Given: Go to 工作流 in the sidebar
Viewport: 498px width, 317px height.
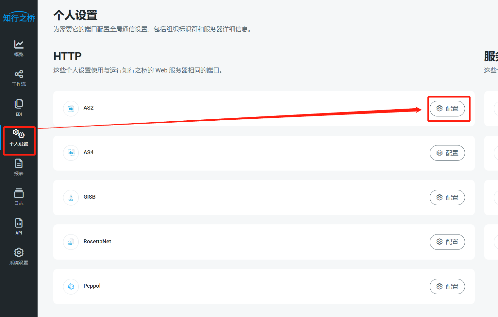Looking at the screenshot, I should (19, 78).
